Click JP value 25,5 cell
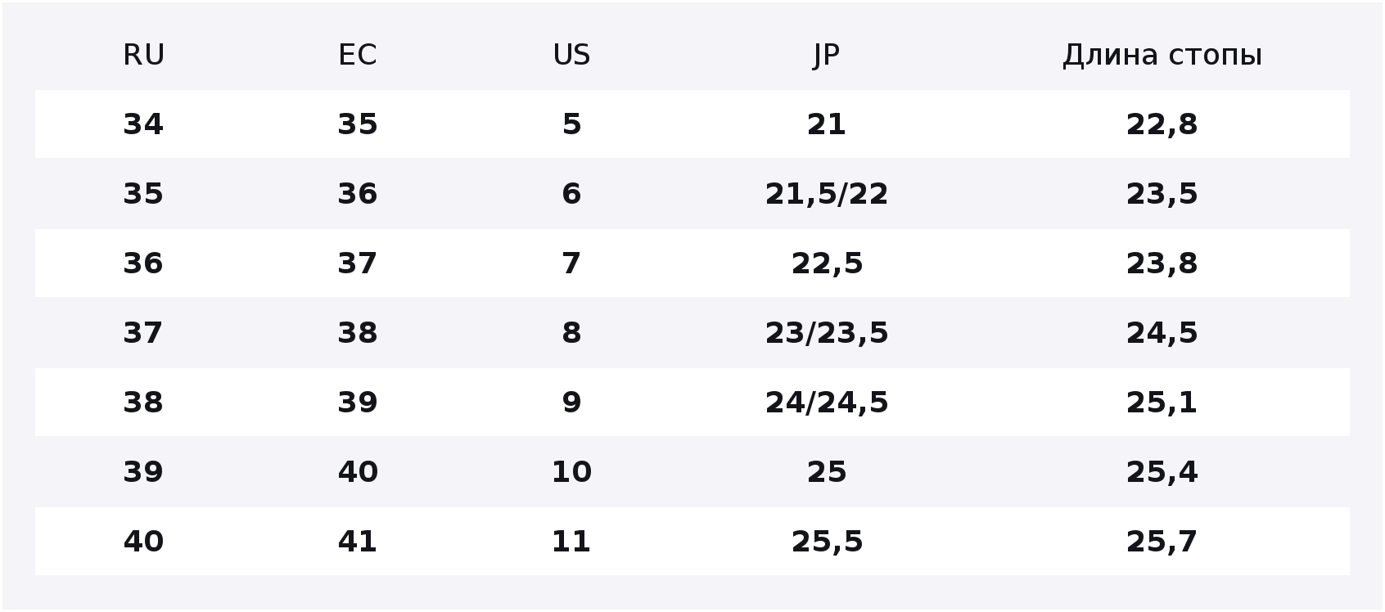 tap(827, 542)
